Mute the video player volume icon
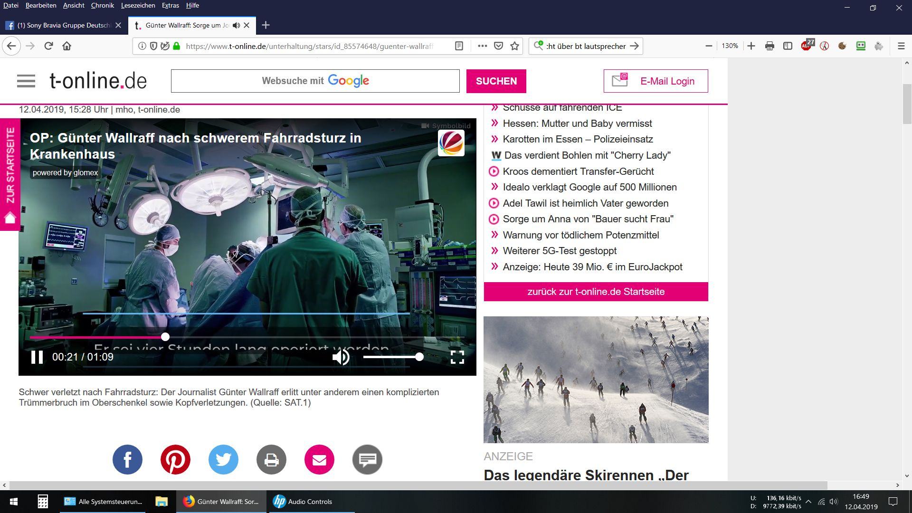Viewport: 912px width, 513px height. point(341,357)
